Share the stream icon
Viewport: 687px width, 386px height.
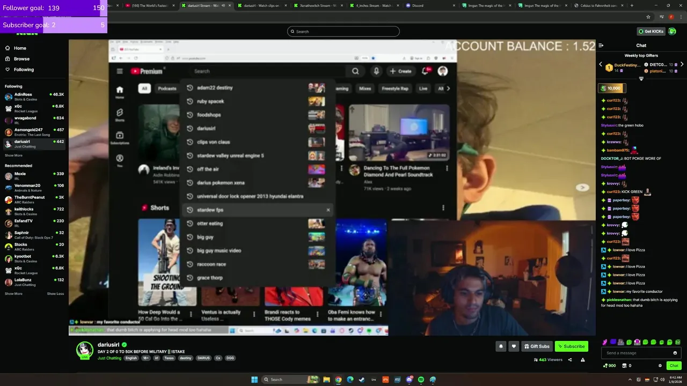pyautogui.click(x=570, y=360)
